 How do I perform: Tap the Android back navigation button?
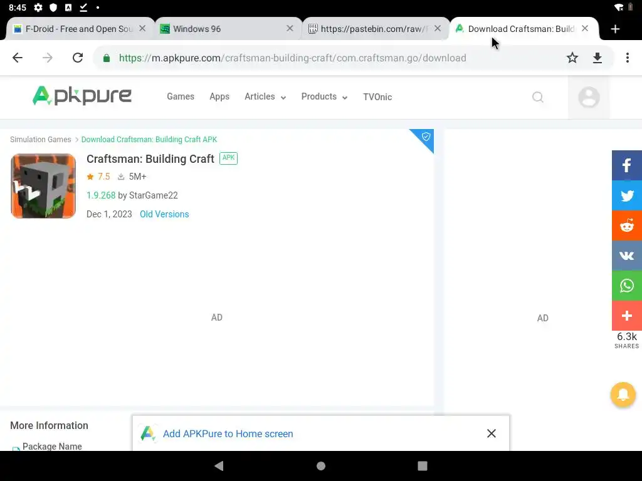[x=219, y=466]
